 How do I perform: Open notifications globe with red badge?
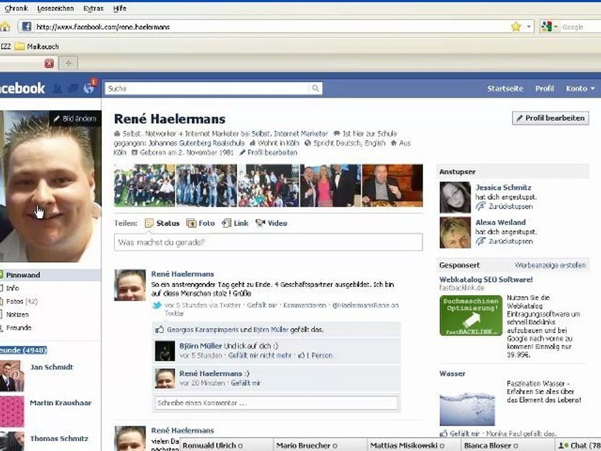tap(89, 88)
